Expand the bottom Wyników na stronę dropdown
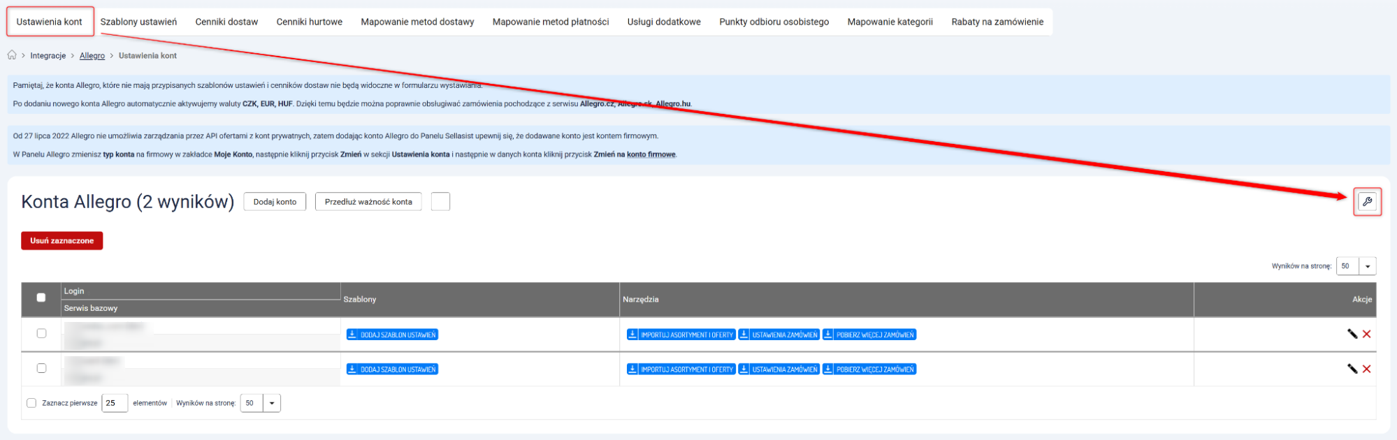 point(271,403)
